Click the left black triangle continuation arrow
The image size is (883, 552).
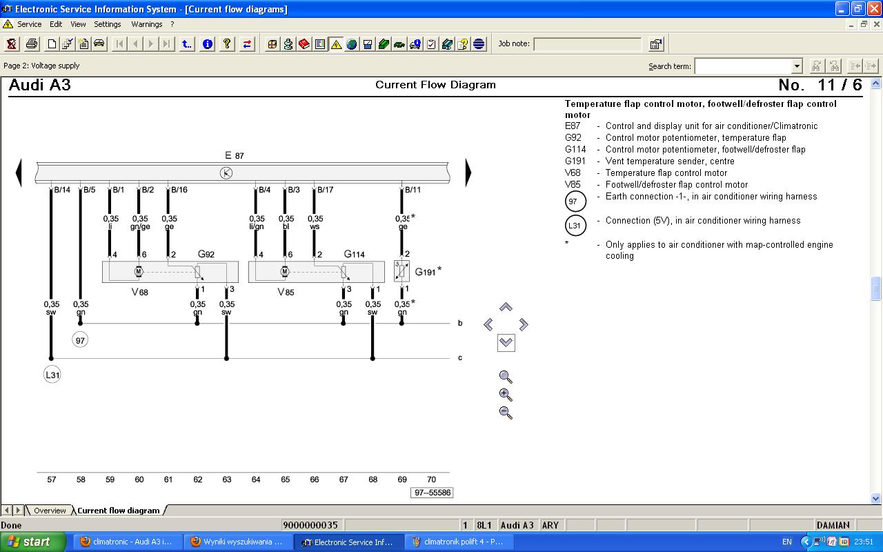[x=19, y=172]
